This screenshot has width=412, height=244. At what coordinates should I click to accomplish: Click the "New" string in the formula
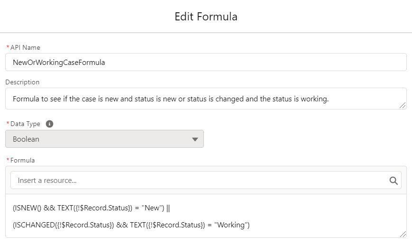pyautogui.click(x=152, y=208)
